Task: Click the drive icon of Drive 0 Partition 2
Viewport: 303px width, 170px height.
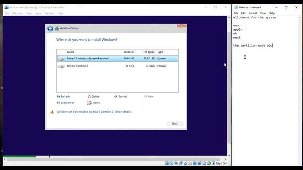Action: pos(61,67)
